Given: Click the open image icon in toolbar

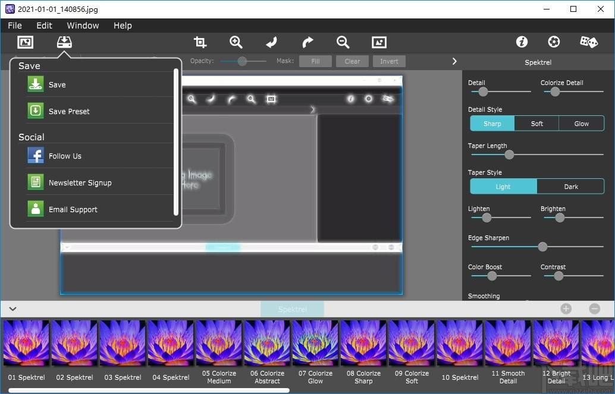Looking at the screenshot, I should coord(25,42).
